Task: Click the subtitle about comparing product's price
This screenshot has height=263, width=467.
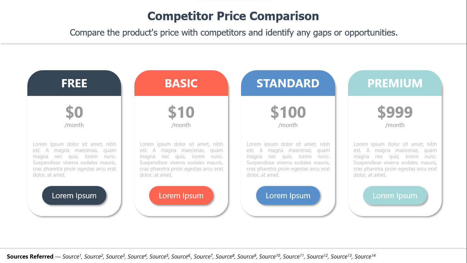Action: [233, 33]
